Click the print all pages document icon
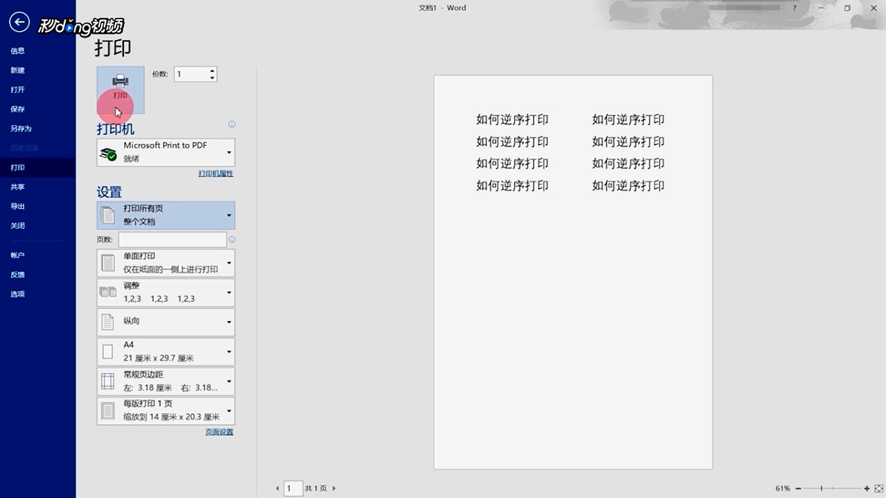 point(108,215)
